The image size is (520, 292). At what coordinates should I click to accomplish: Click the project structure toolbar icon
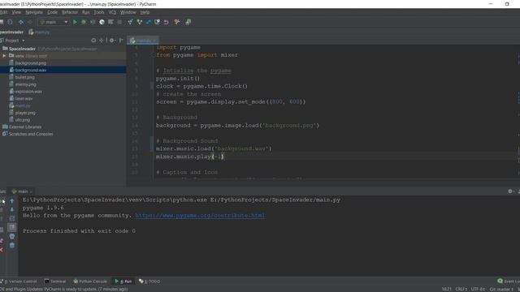tap(188, 22)
